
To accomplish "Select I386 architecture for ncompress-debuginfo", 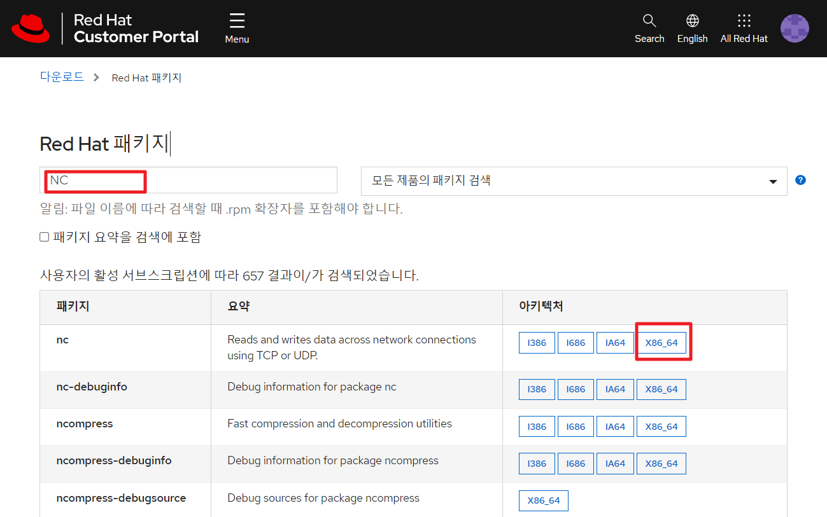I will click(x=537, y=464).
